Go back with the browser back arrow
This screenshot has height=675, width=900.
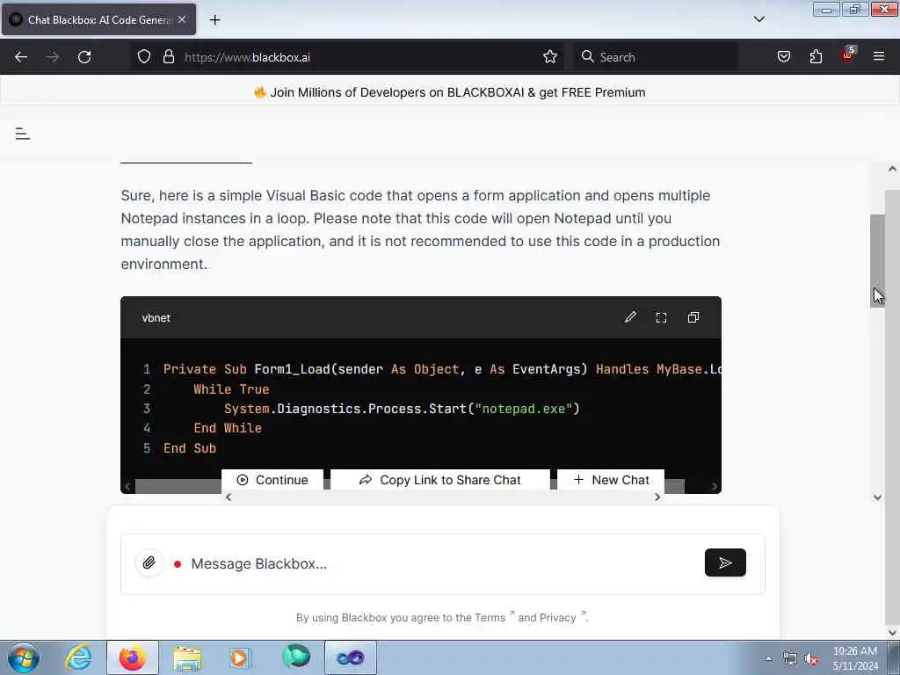pyautogui.click(x=21, y=57)
